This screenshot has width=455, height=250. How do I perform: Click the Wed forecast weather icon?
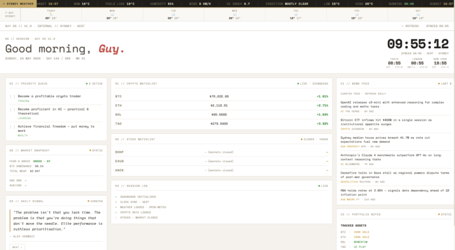pyautogui.click(x=234, y=15)
